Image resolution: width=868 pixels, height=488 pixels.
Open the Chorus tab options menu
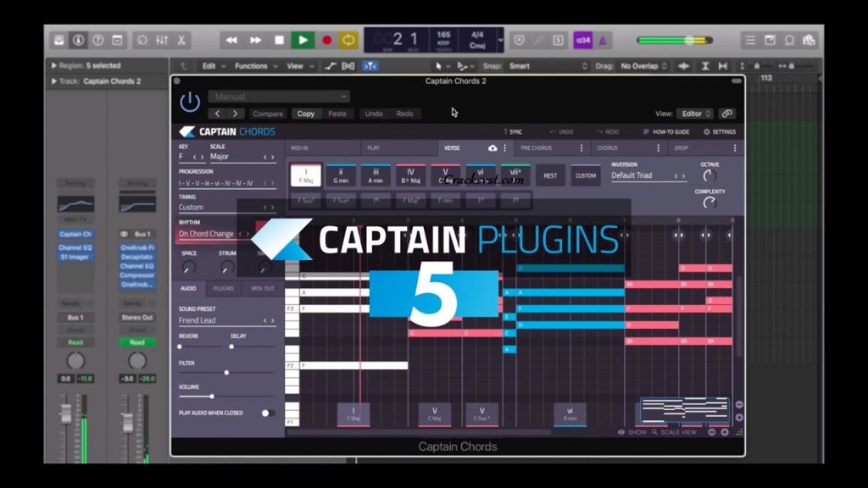(658, 148)
